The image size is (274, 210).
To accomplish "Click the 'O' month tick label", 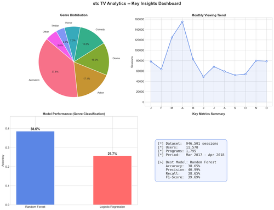I will point(246,108).
